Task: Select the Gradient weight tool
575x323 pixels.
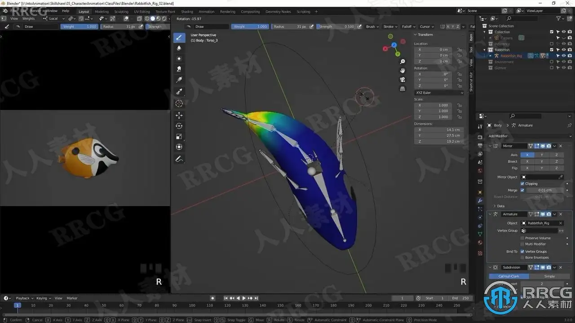Action: coord(179,80)
